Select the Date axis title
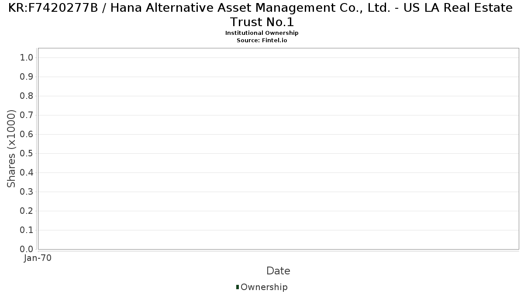Image resolution: width=524 pixels, height=294 pixels. click(x=278, y=271)
